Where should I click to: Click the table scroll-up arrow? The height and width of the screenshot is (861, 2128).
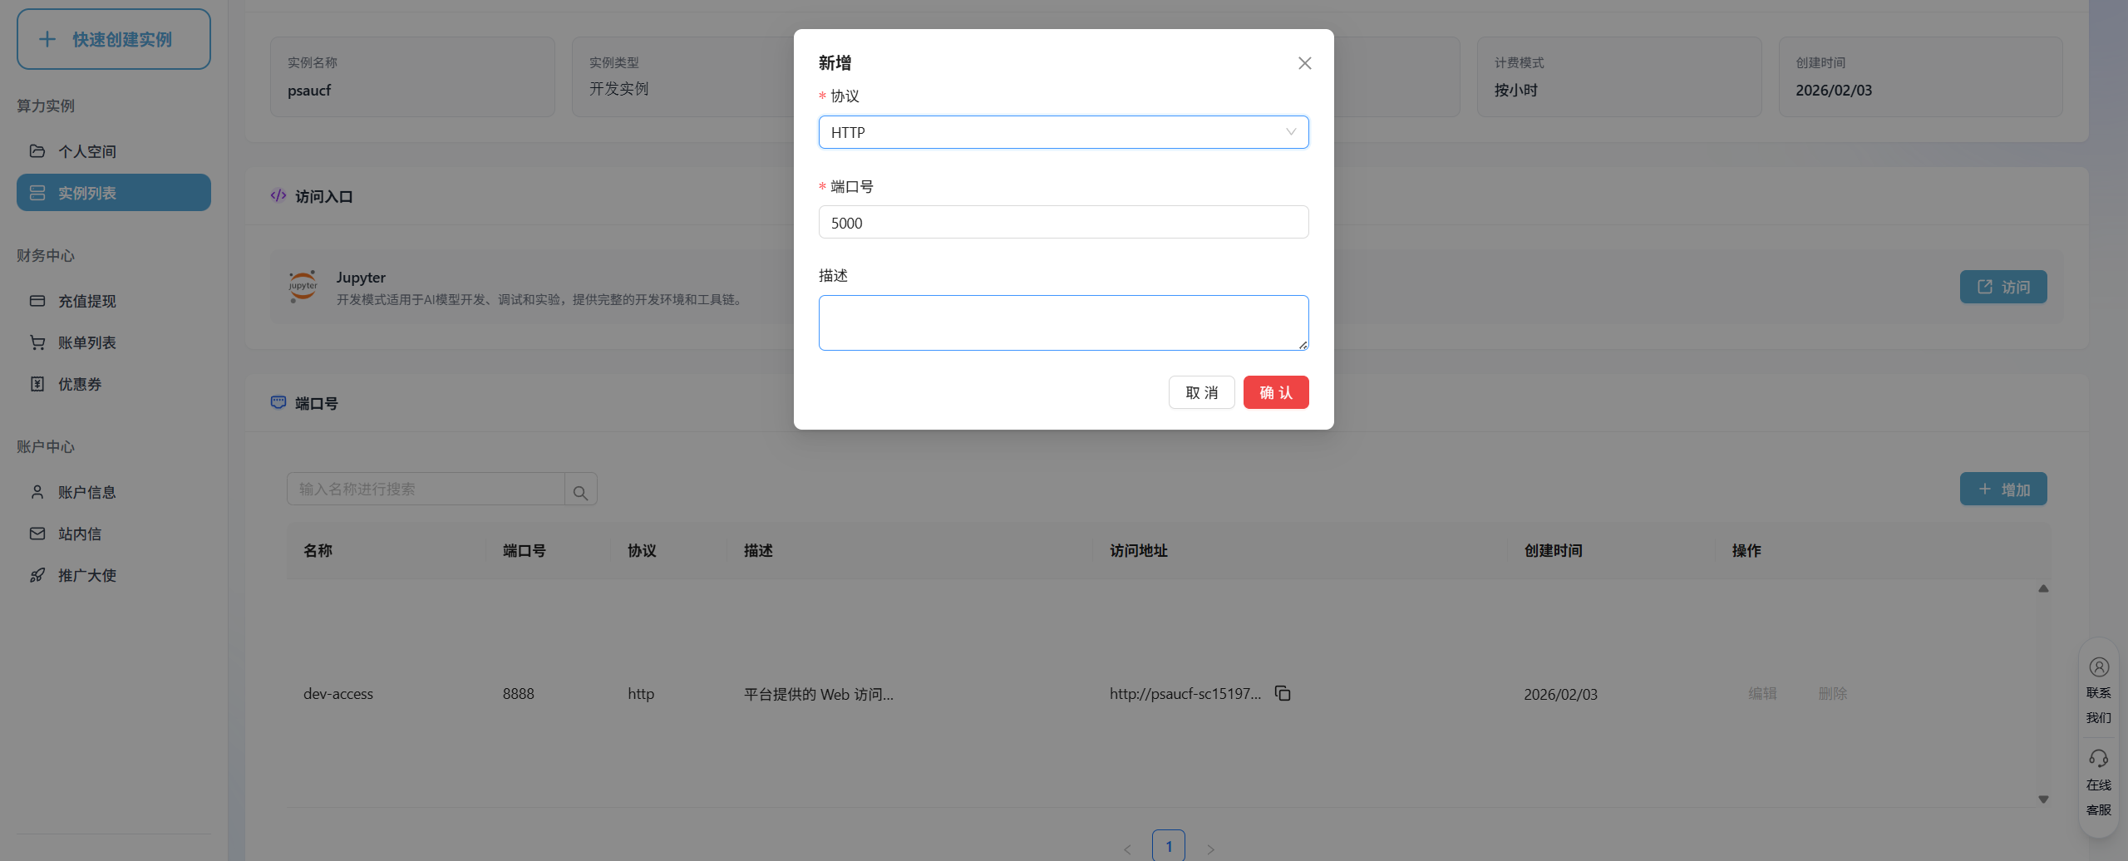2043,588
